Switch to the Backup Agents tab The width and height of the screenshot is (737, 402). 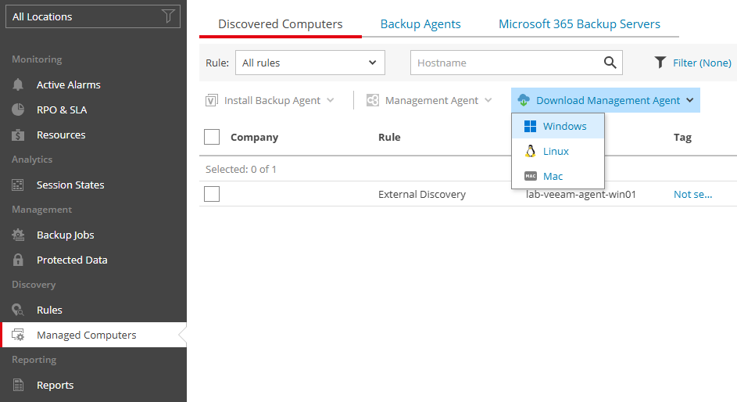420,24
